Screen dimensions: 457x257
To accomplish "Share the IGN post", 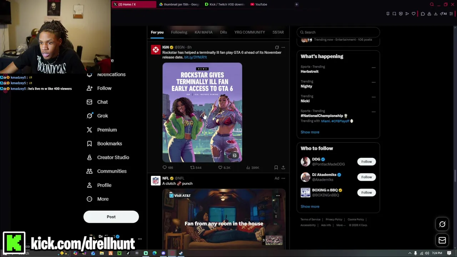I will [283, 167].
